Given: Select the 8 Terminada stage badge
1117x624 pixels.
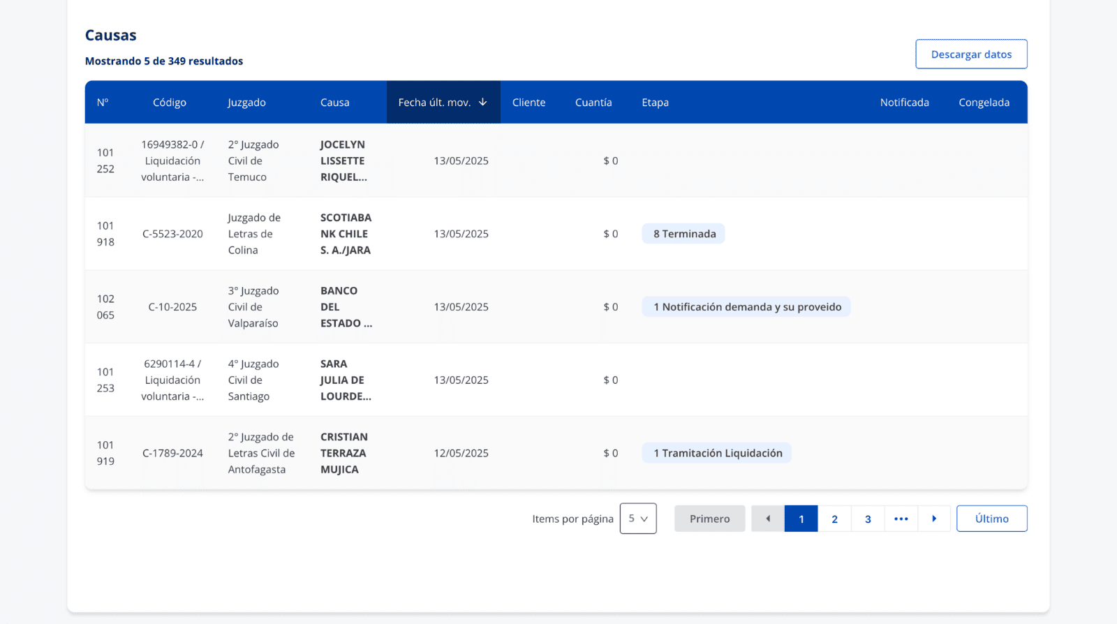Looking at the screenshot, I should point(683,234).
